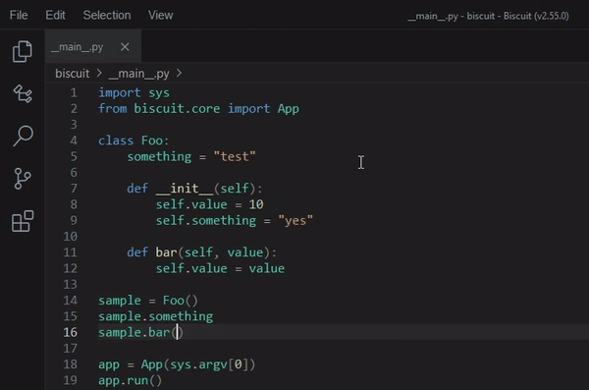This screenshot has height=390, width=589.
Task: Click the __main__.py breadcrumb item
Action: tap(139, 74)
